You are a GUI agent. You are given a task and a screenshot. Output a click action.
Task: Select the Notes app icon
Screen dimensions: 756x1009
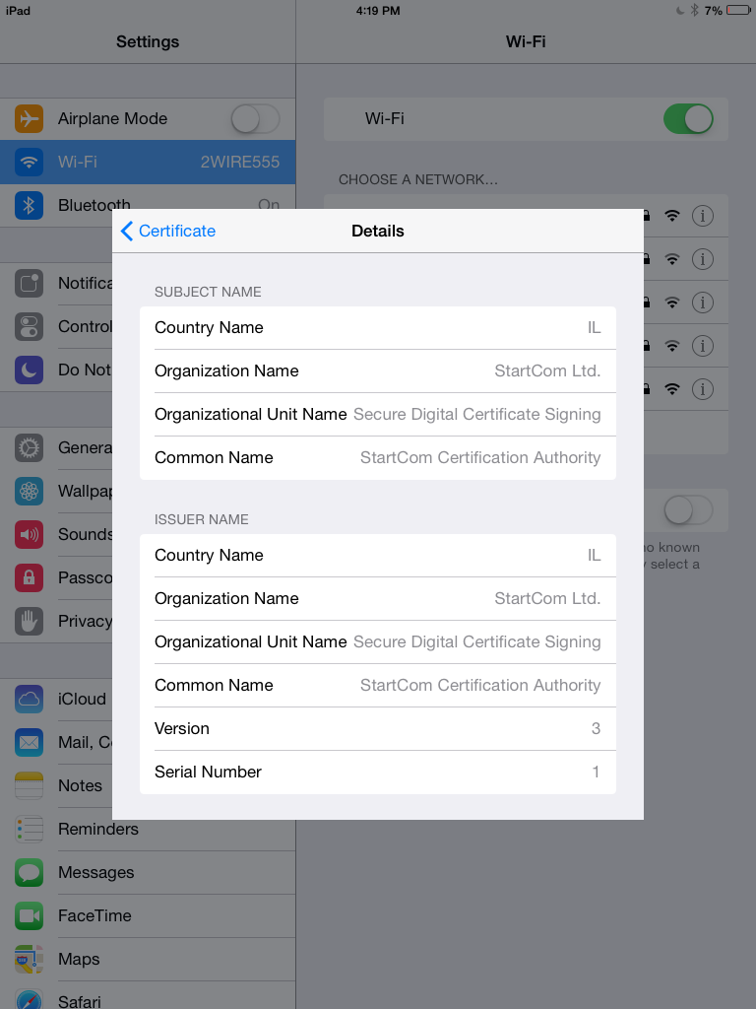(x=30, y=786)
